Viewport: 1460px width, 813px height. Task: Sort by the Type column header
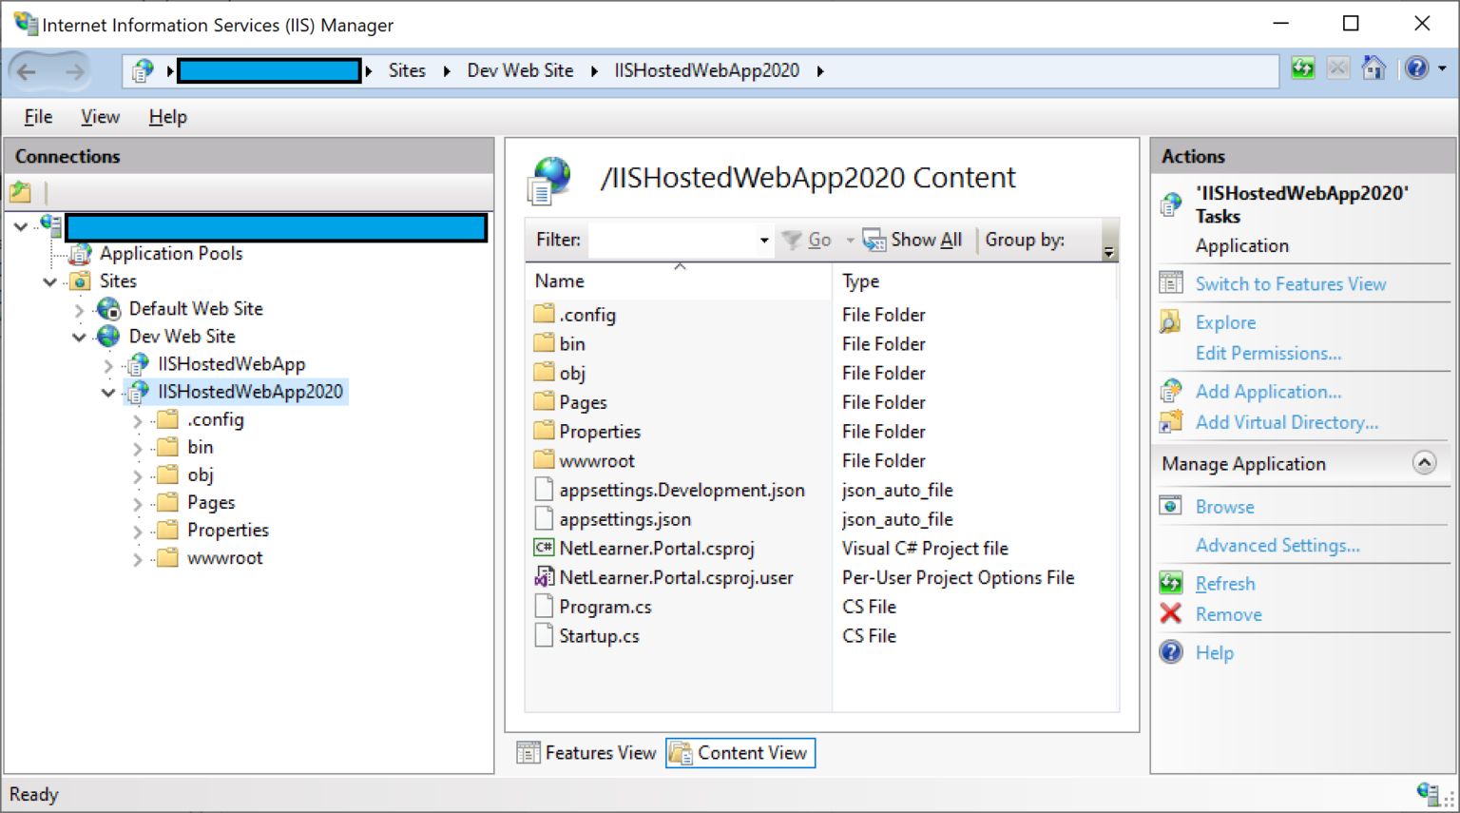pos(975,281)
